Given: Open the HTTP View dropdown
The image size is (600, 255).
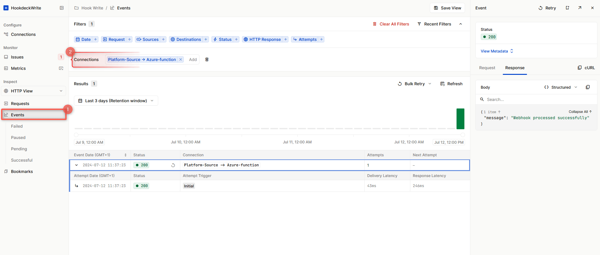Looking at the screenshot, I should coord(34,91).
